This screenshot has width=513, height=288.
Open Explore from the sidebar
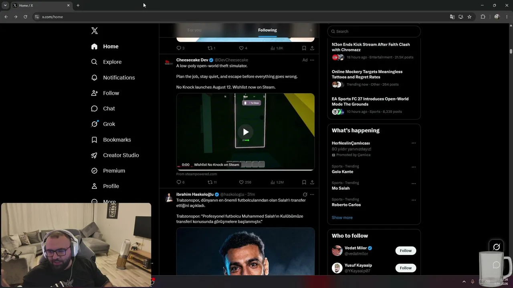(106, 62)
